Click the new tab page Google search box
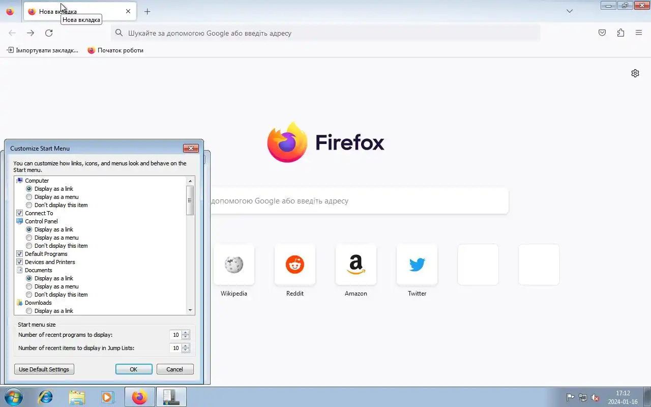Image resolution: width=651 pixels, height=407 pixels. pos(359,201)
